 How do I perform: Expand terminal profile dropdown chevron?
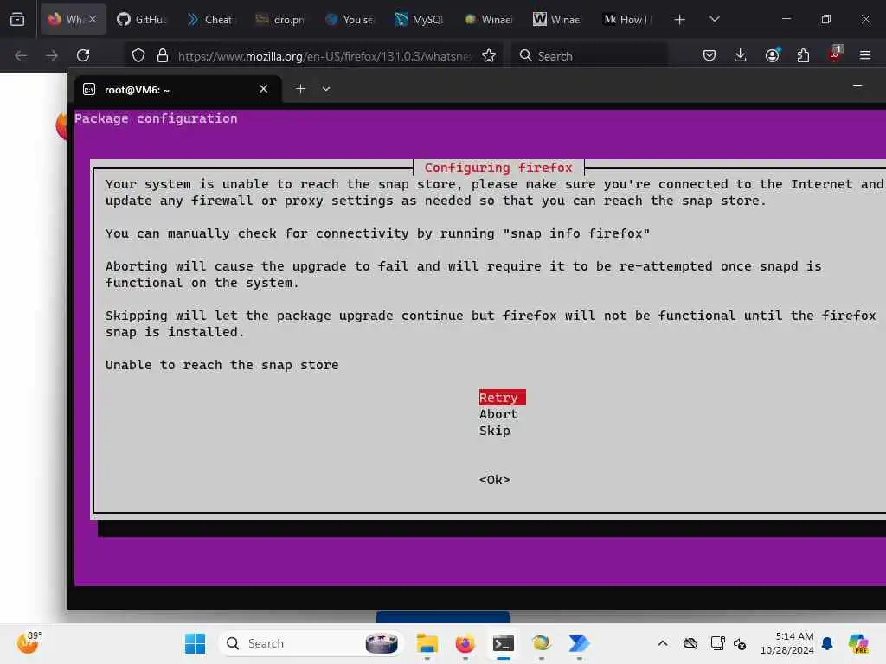(326, 89)
